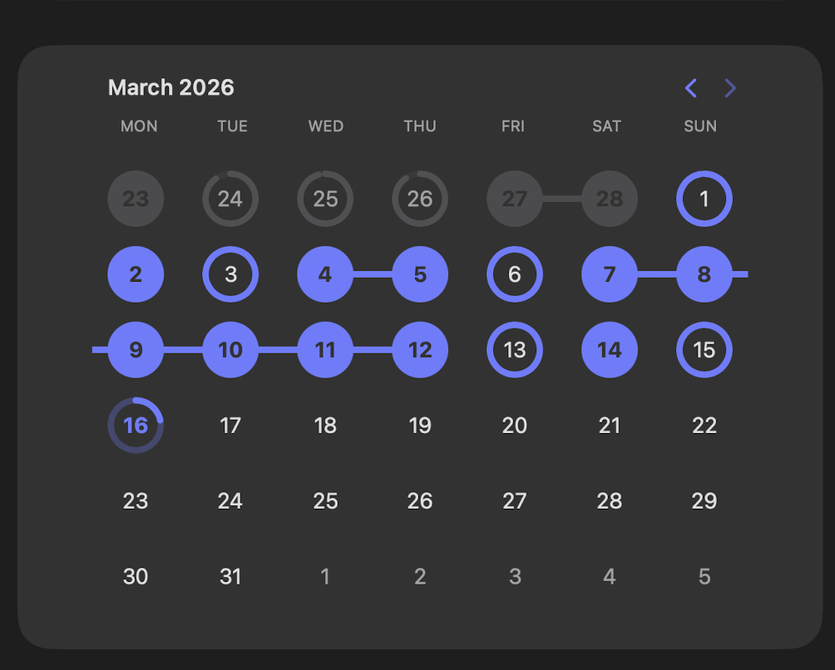Click the SUN weekday header
The image size is (835, 670).
(x=700, y=126)
